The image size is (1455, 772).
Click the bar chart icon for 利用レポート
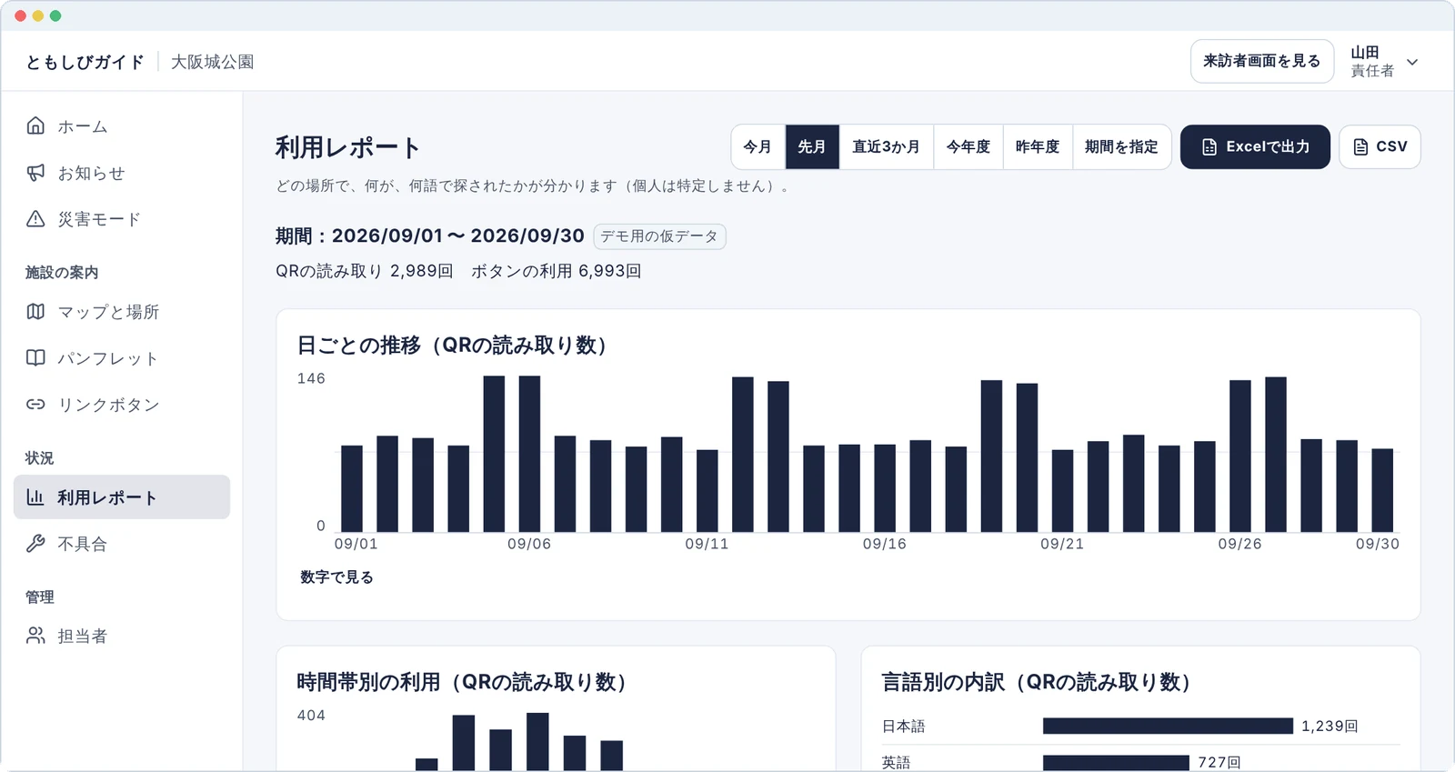(x=35, y=496)
